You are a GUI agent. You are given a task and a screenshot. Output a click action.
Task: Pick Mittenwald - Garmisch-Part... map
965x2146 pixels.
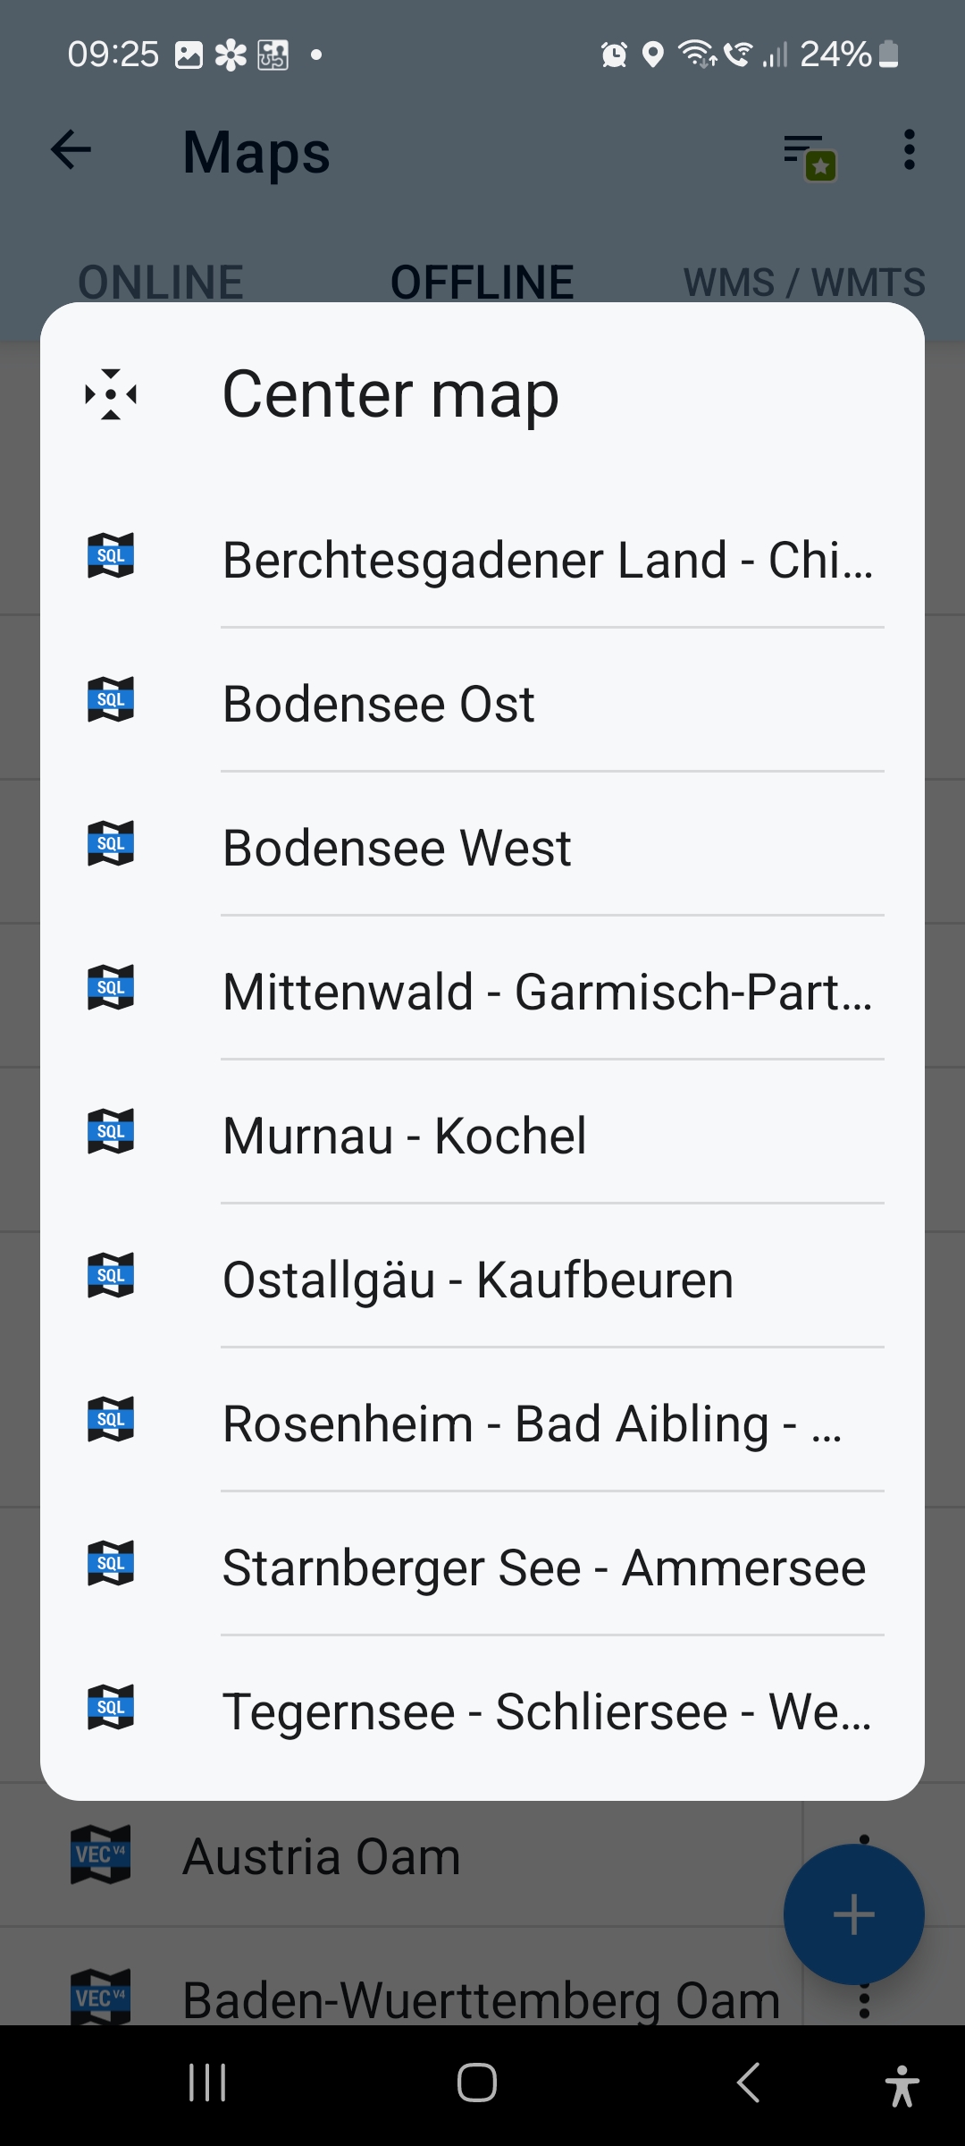coord(547,992)
